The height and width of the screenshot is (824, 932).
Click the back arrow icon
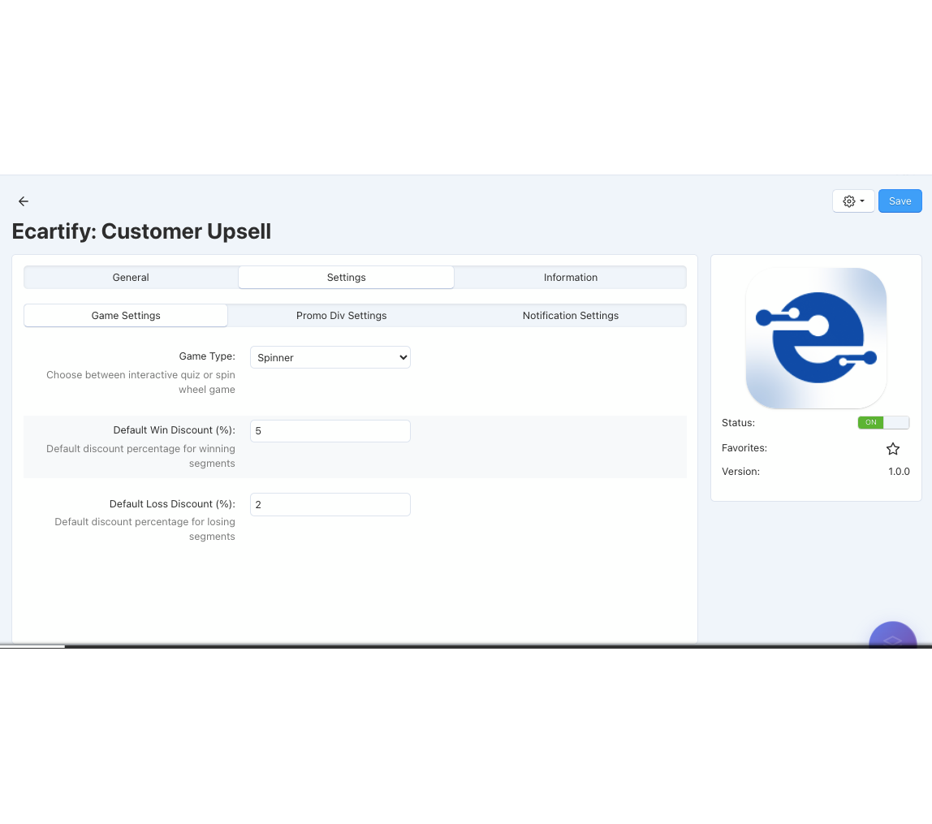pyautogui.click(x=24, y=201)
